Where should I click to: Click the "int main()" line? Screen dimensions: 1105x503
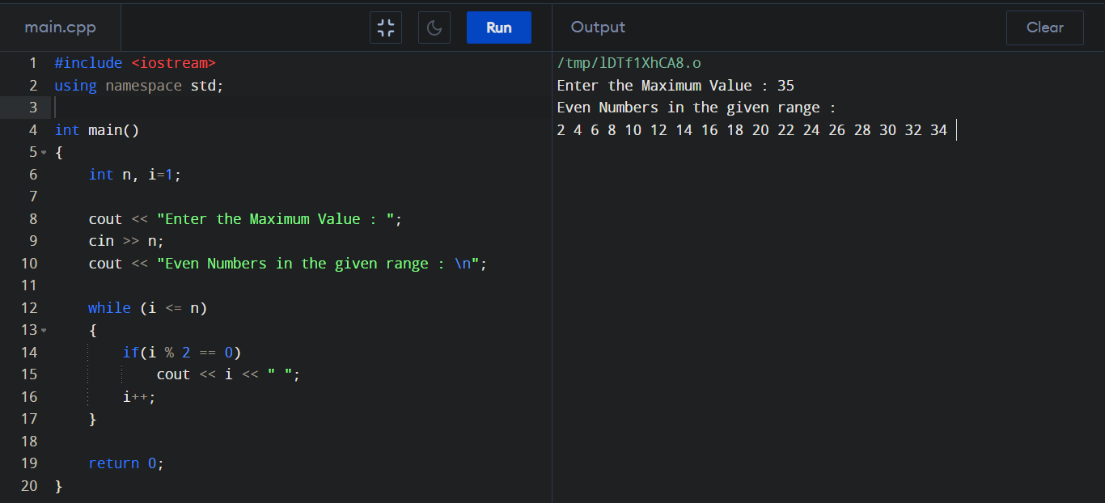coord(97,130)
